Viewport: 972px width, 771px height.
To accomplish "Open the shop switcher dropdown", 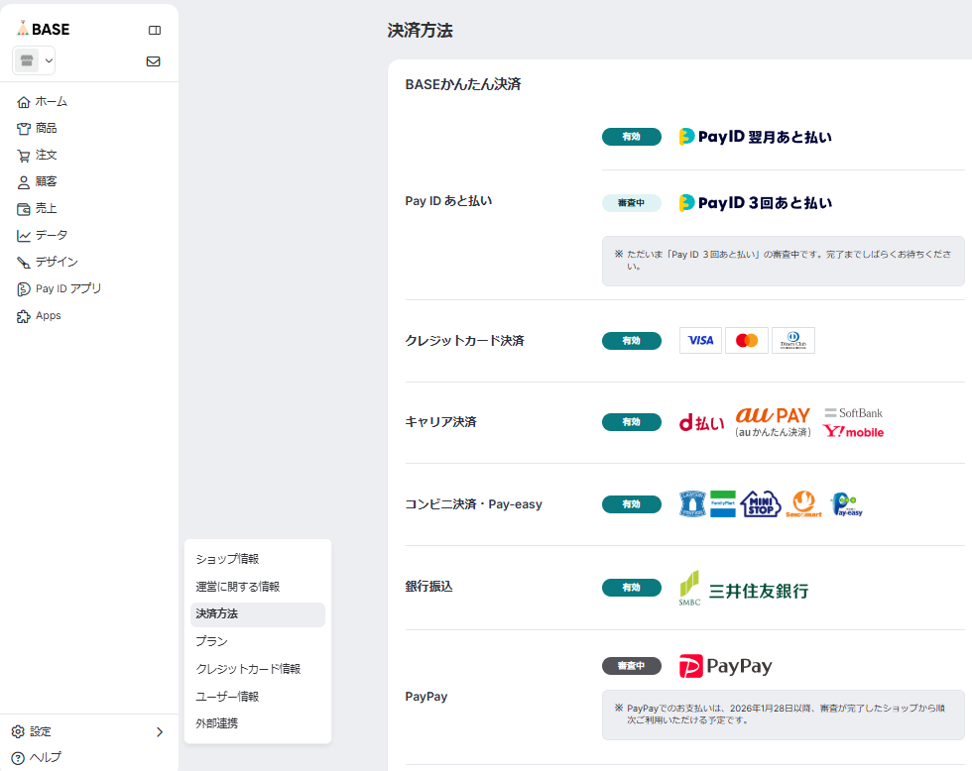I will (x=34, y=61).
